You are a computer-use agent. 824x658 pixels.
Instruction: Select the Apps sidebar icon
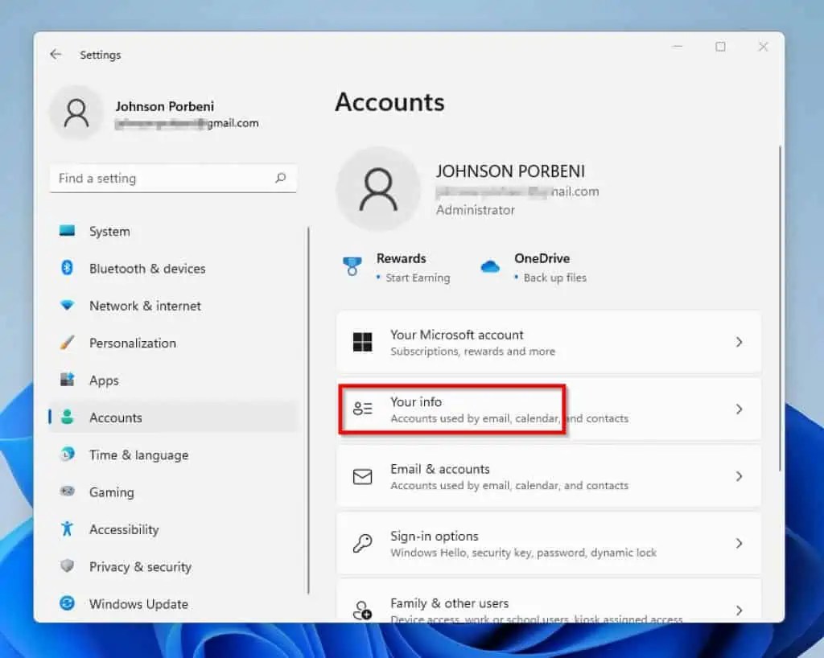click(x=71, y=380)
